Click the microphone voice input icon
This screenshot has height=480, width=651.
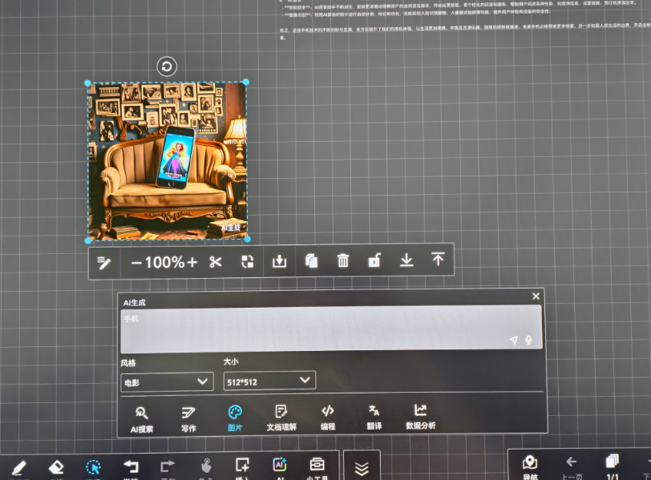(529, 340)
